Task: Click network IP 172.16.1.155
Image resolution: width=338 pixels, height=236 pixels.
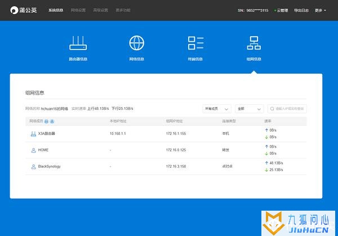Action: coord(176,133)
